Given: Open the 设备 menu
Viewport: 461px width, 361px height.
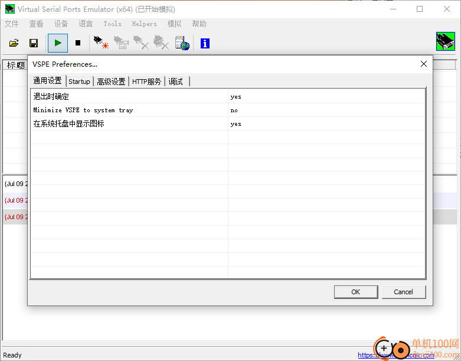Looking at the screenshot, I should 61,24.
